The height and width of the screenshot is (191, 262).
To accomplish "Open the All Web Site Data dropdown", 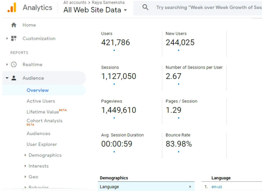I will (x=95, y=10).
